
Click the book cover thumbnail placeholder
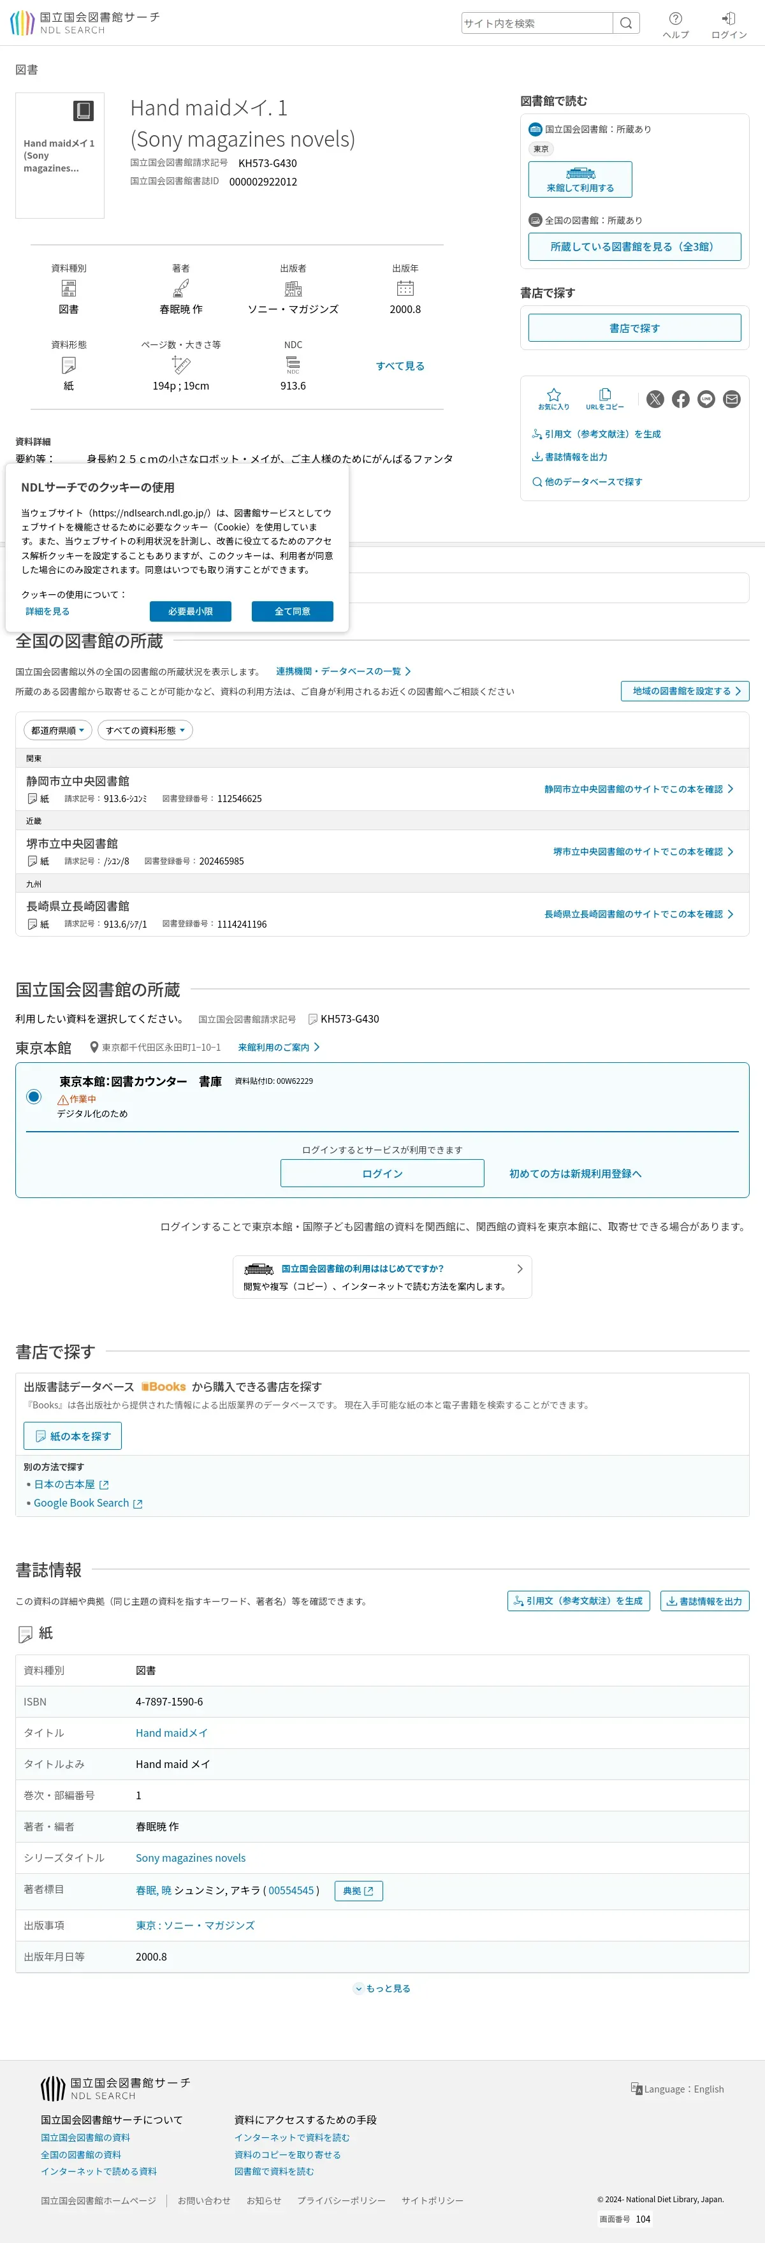(60, 156)
